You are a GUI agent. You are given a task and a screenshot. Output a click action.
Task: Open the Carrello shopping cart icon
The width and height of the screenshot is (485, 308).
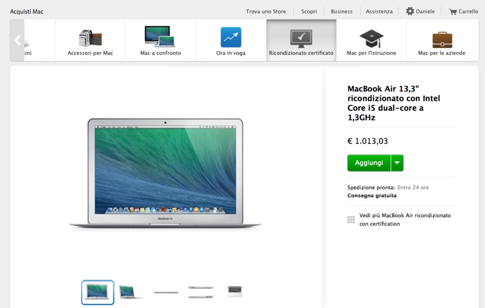click(453, 12)
